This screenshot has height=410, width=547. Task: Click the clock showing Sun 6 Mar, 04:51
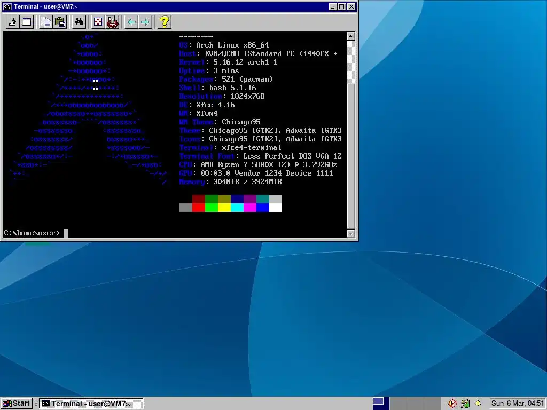(517, 404)
